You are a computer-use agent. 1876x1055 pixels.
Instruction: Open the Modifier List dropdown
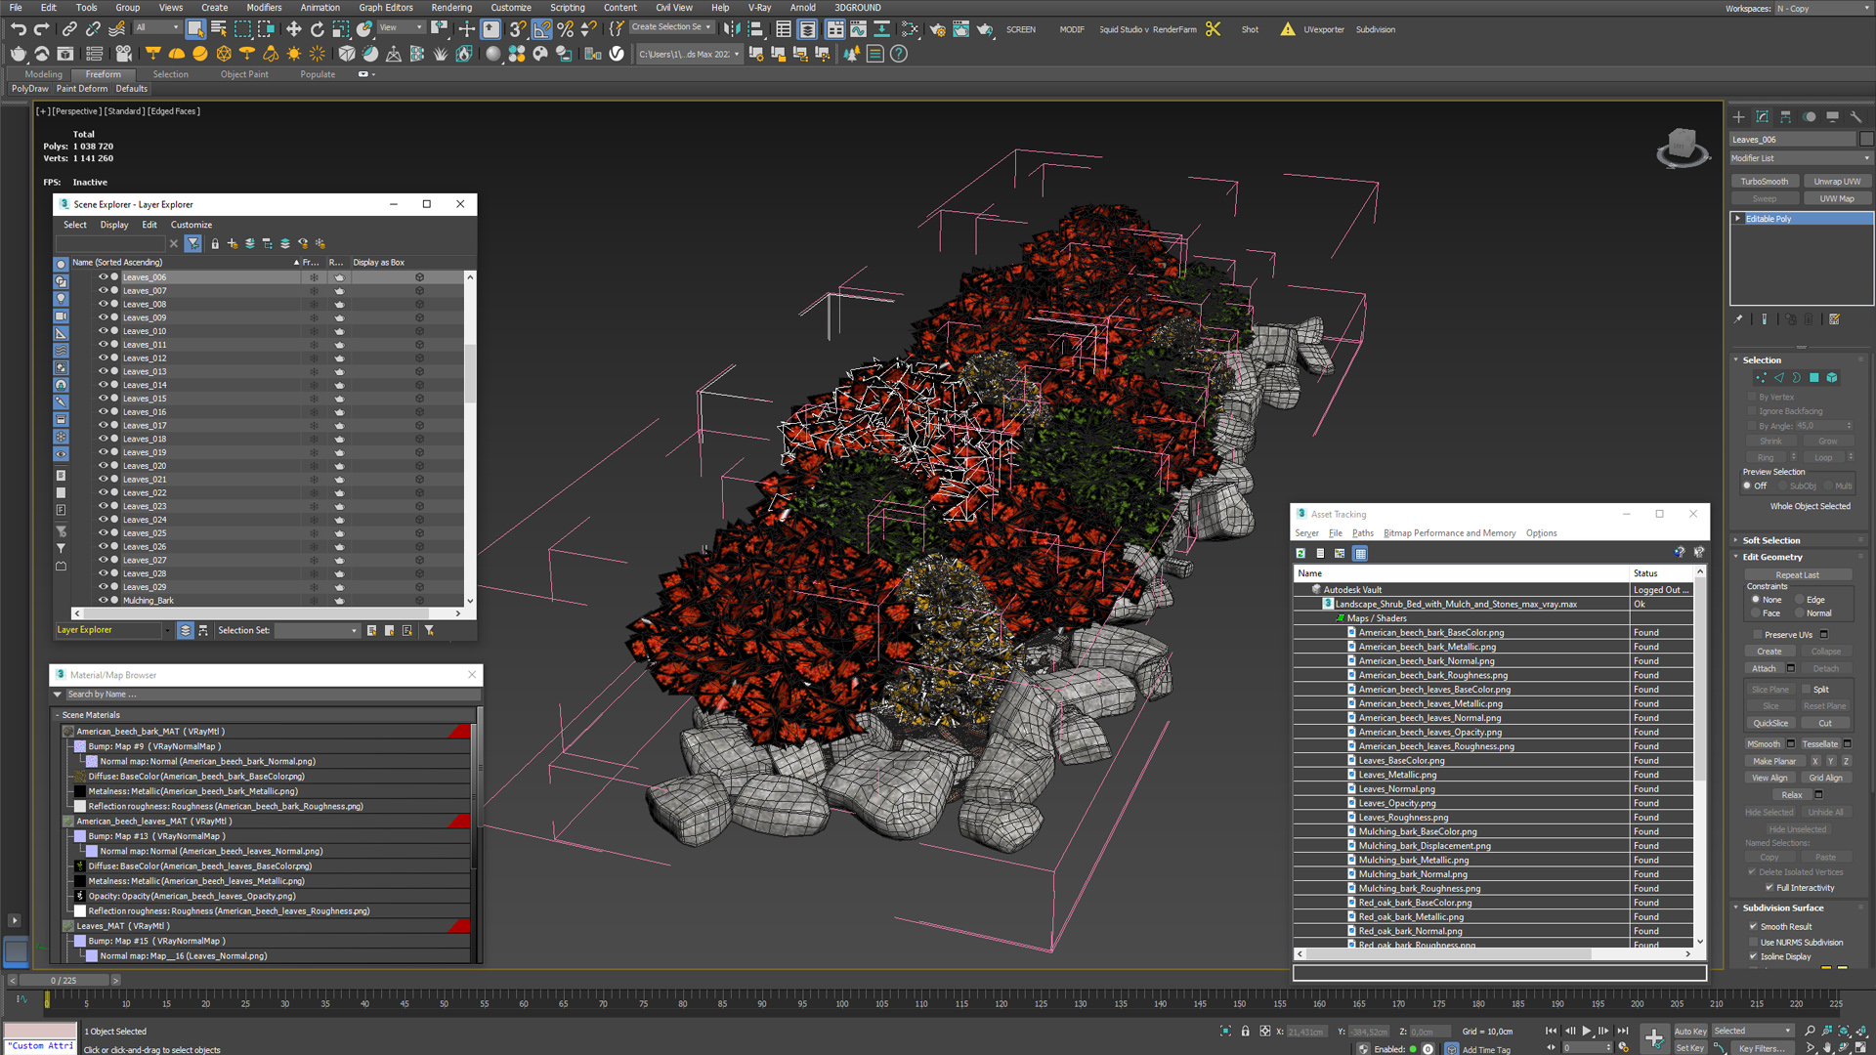pyautogui.click(x=1800, y=158)
